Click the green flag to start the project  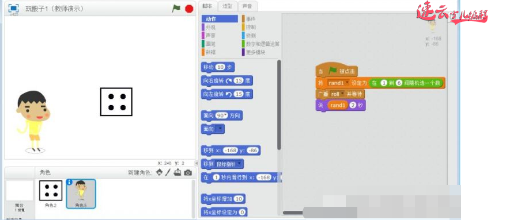[176, 9]
